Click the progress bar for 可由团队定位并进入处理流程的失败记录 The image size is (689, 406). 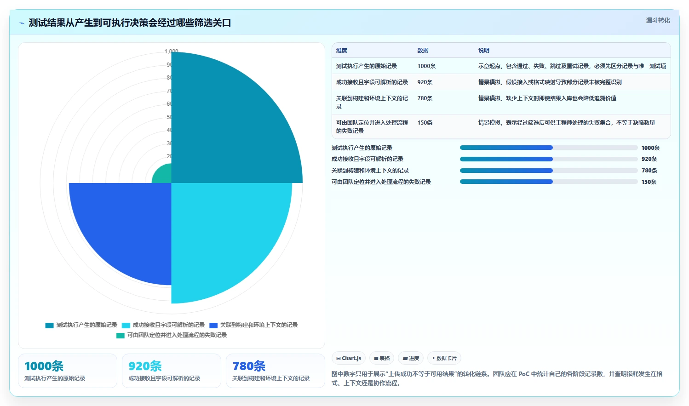tap(549, 182)
